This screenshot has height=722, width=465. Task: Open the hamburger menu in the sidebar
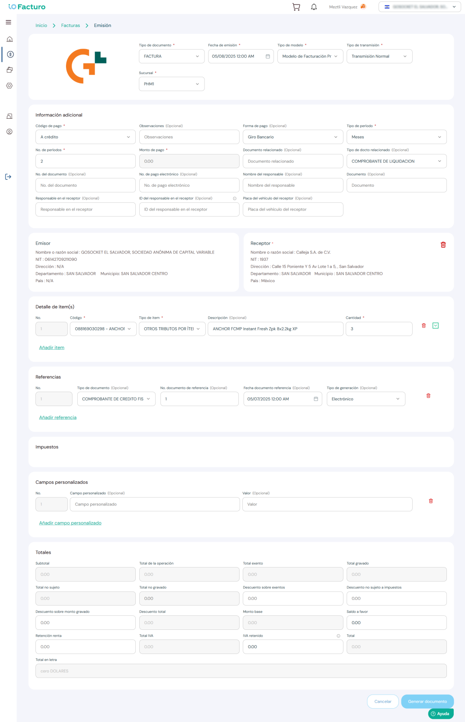click(8, 22)
